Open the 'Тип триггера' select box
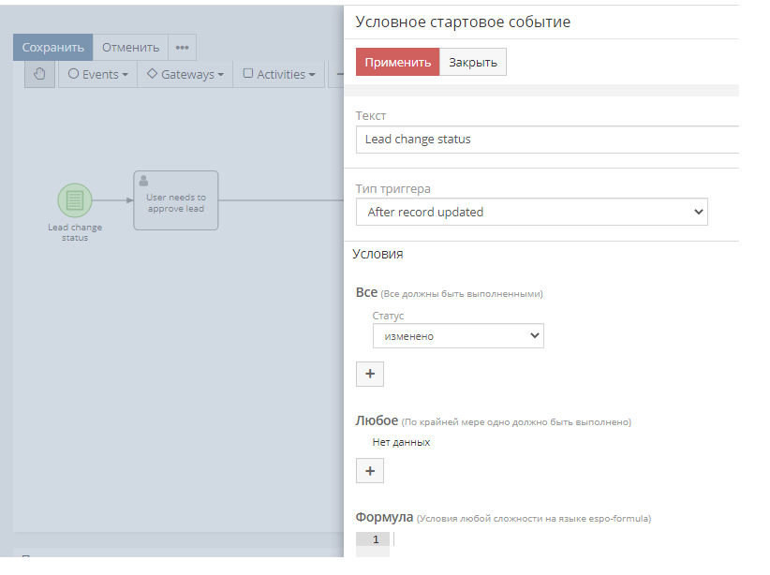This screenshot has height=575, width=770. tap(531, 213)
